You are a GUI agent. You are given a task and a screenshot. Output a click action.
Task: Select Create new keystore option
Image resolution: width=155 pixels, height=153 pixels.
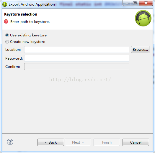click(25, 42)
